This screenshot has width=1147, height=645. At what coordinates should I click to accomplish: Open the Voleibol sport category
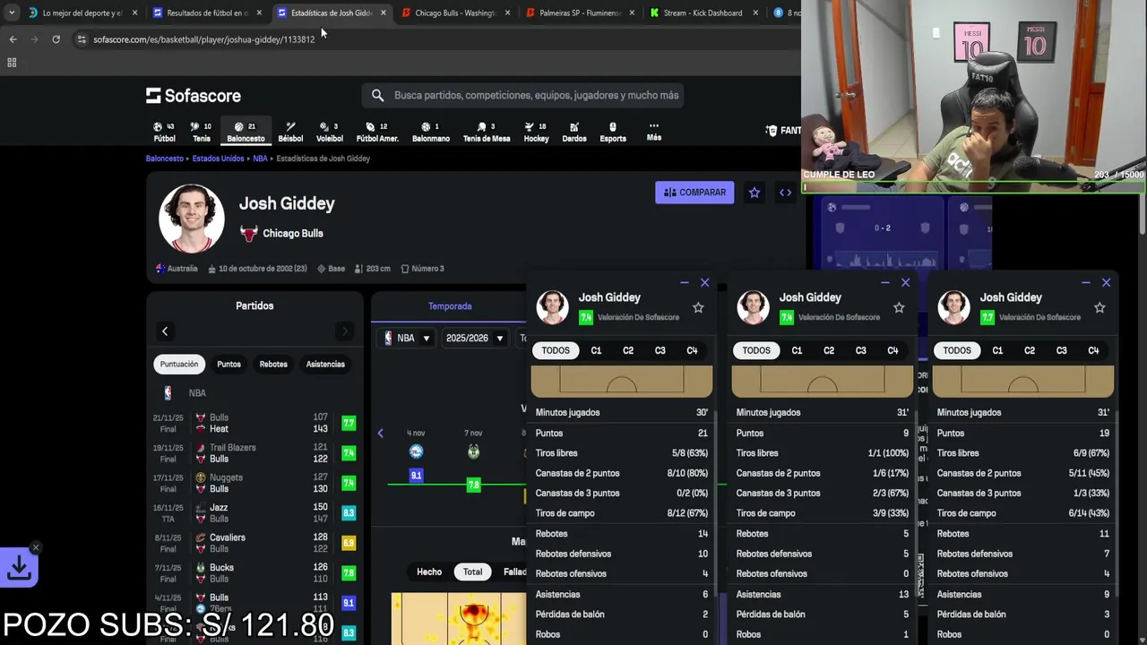[330, 132]
